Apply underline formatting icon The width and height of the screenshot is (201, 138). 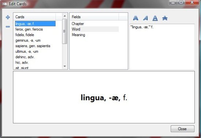click(155, 18)
